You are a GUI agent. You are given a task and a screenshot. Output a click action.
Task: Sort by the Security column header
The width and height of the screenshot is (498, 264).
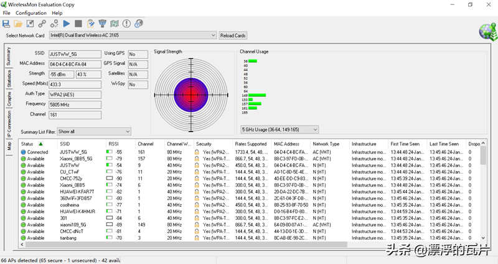point(213,144)
